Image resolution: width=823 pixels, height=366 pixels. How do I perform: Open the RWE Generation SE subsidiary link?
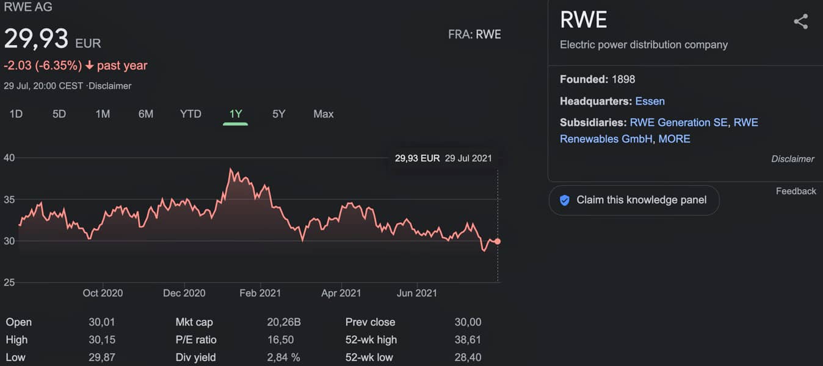(x=678, y=122)
